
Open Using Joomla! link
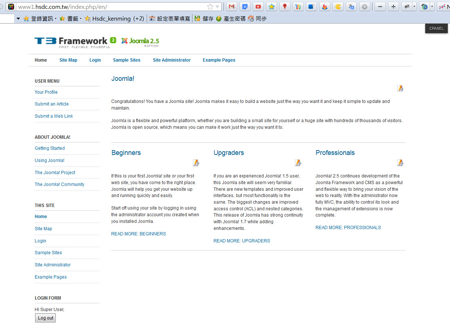pos(50,160)
